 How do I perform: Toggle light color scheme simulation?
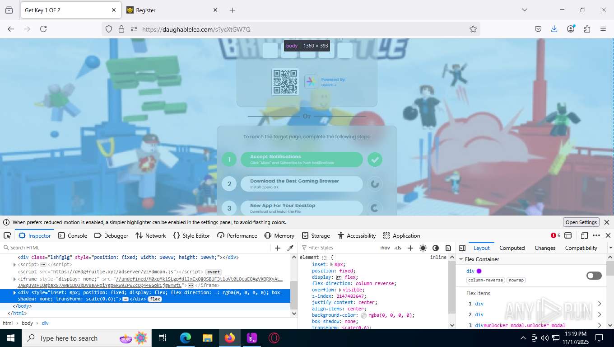(423, 248)
